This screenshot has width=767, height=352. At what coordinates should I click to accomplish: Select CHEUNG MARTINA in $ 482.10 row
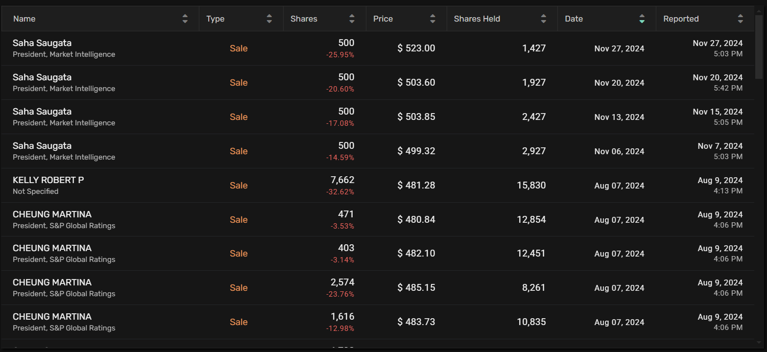point(52,248)
